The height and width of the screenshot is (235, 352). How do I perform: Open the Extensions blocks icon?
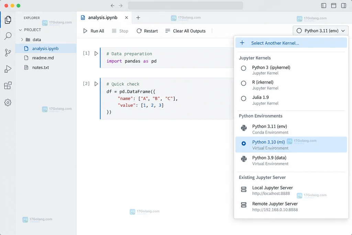[8, 85]
